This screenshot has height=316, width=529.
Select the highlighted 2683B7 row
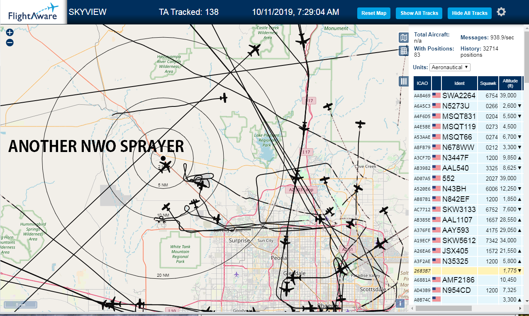coord(468,270)
